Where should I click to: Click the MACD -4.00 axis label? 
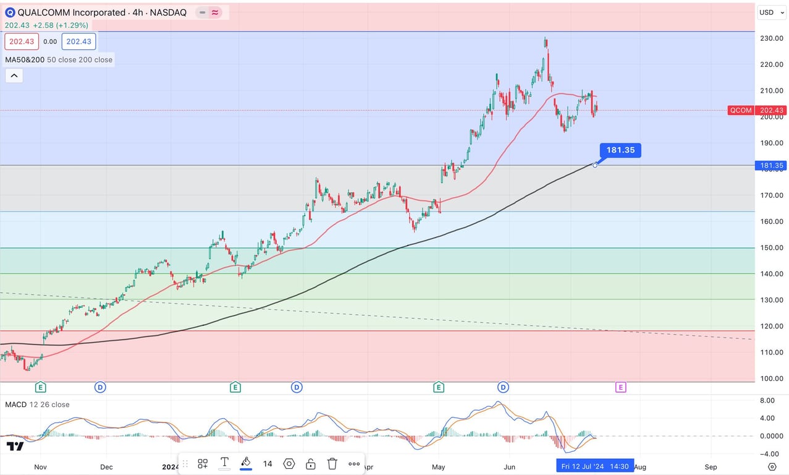point(768,453)
